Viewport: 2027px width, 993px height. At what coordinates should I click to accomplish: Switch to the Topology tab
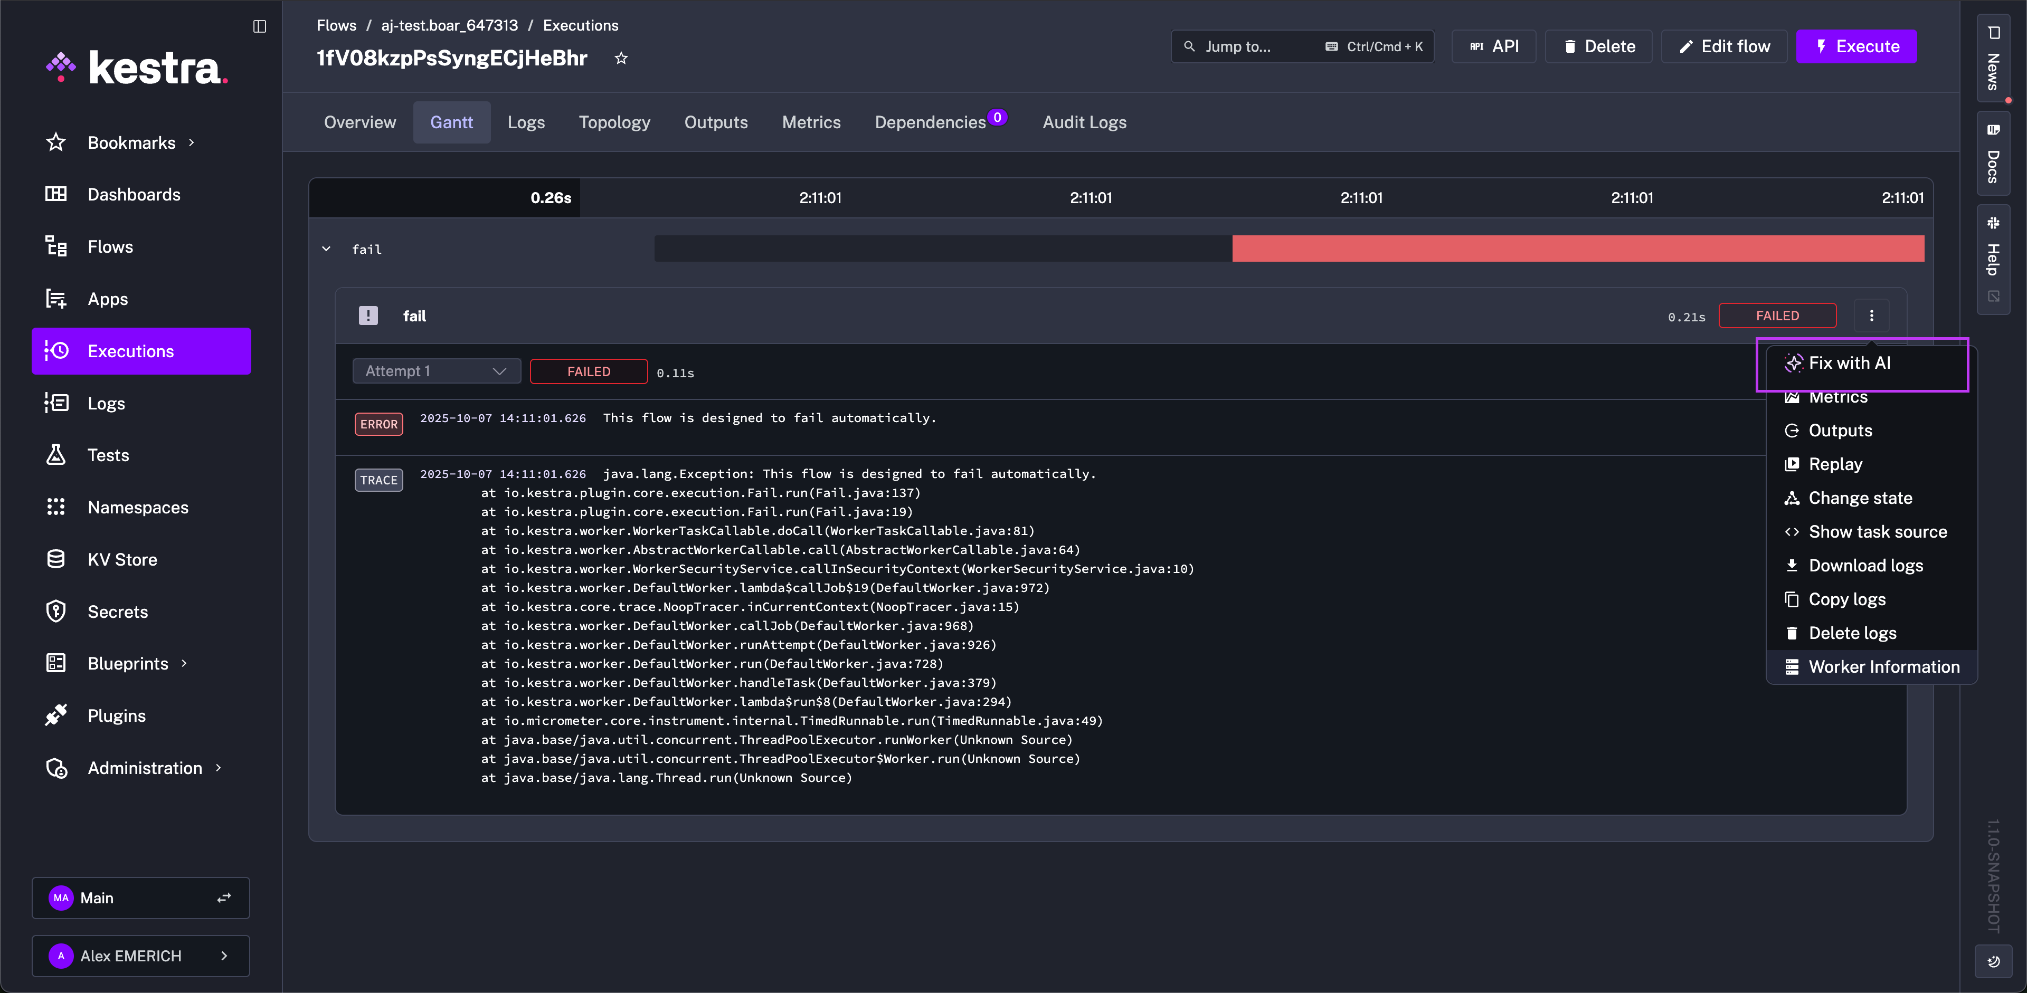(614, 122)
